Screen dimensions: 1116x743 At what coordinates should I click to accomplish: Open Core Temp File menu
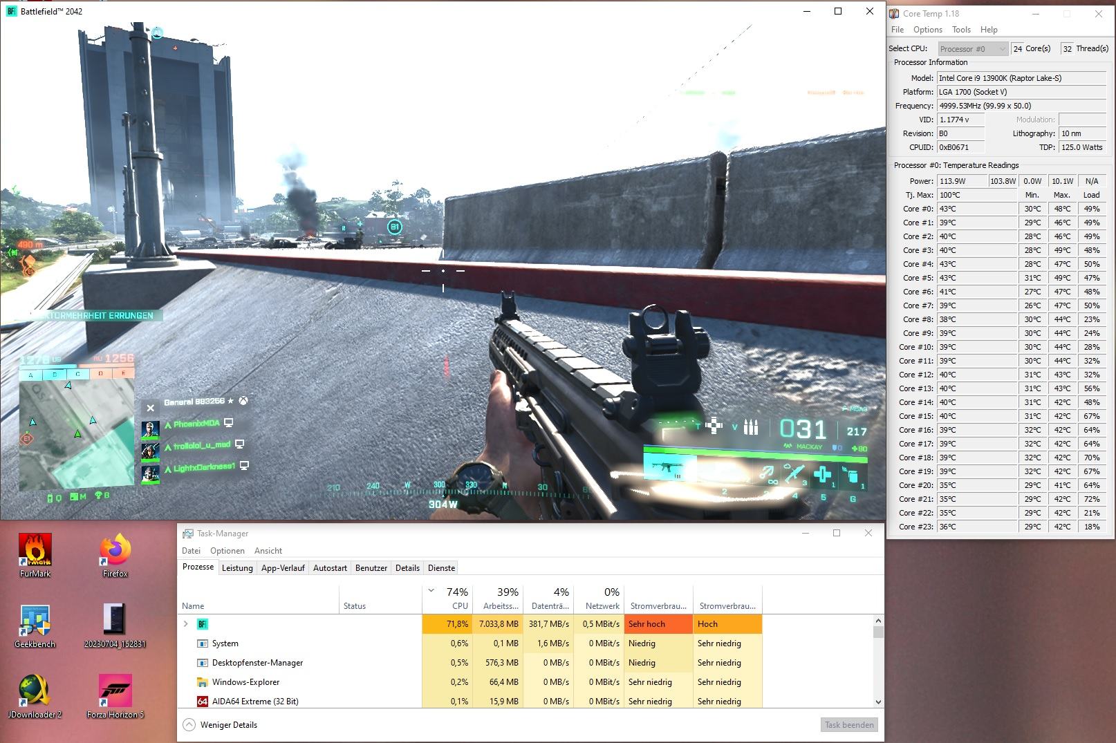(x=898, y=30)
